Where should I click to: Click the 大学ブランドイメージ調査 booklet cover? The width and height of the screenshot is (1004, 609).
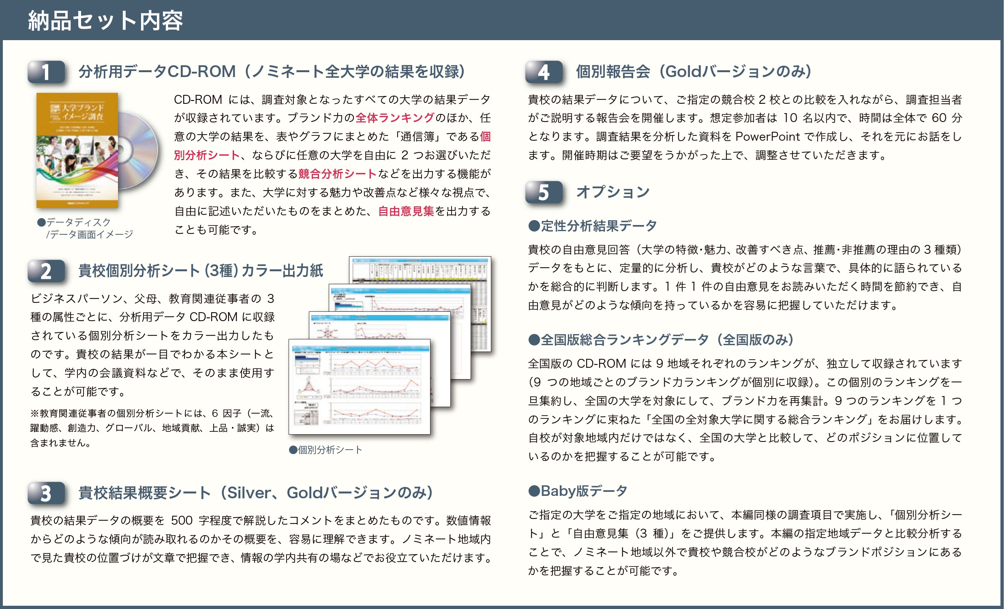pyautogui.click(x=77, y=150)
